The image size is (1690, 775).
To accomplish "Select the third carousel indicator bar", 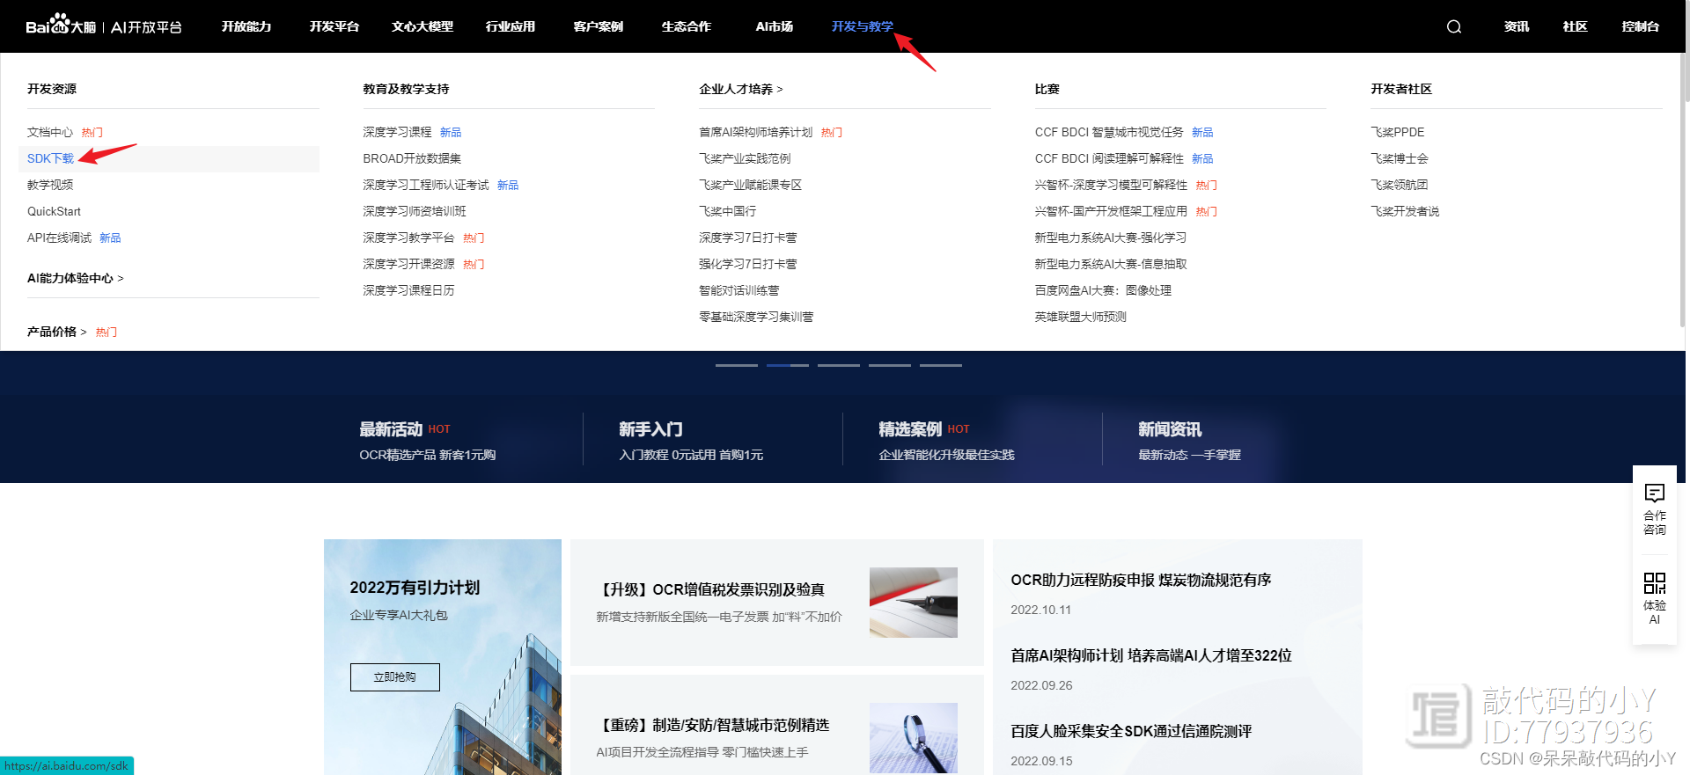I will [x=839, y=365].
